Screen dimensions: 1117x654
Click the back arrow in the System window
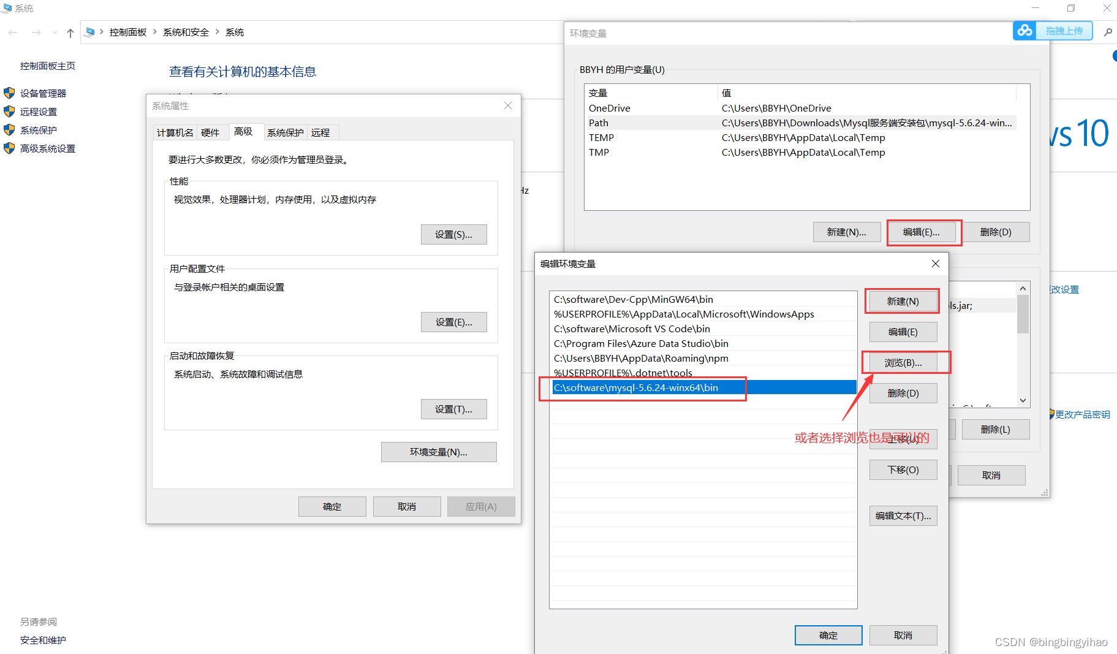pyautogui.click(x=13, y=32)
